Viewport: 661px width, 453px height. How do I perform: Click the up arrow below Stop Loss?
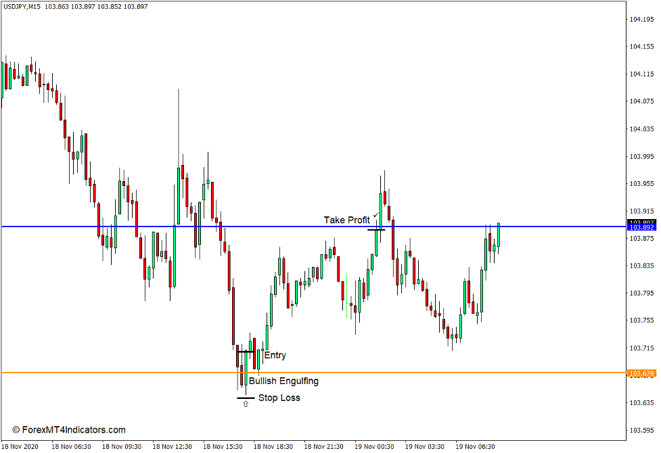245,404
